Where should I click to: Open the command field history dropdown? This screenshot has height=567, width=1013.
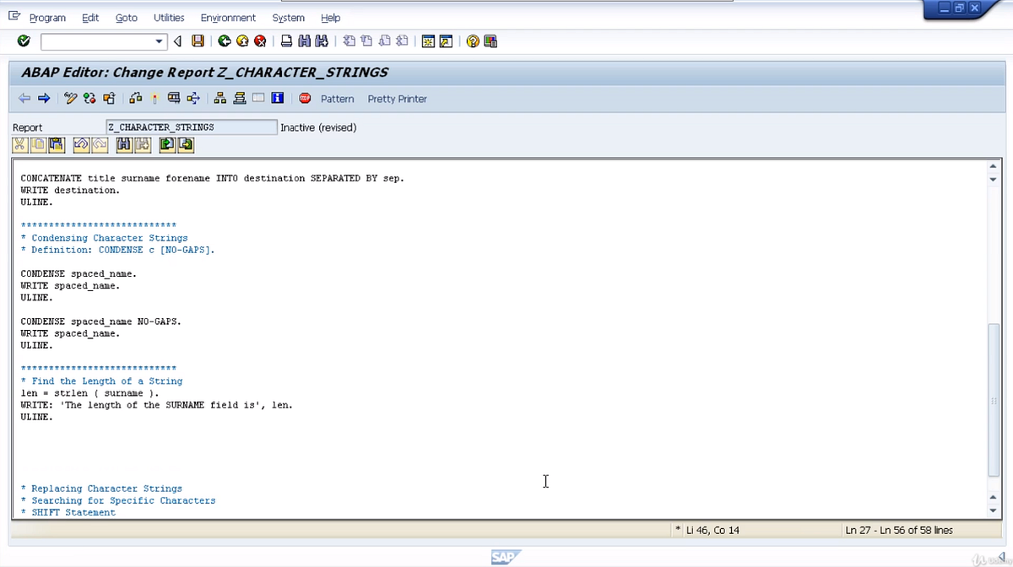[160, 40]
